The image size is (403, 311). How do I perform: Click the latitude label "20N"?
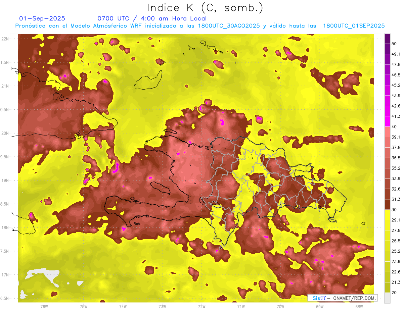coord(5,133)
